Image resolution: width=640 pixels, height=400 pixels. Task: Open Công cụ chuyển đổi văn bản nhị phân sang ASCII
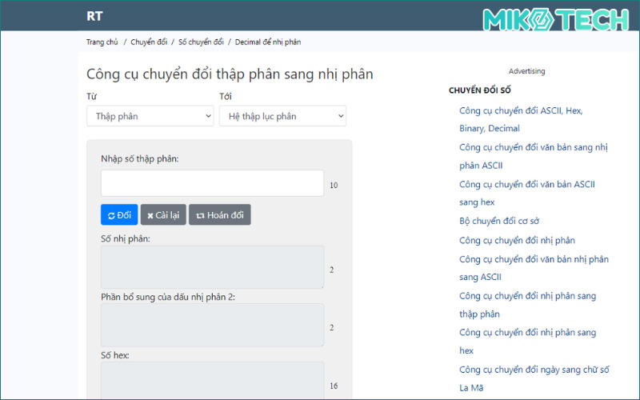click(534, 268)
